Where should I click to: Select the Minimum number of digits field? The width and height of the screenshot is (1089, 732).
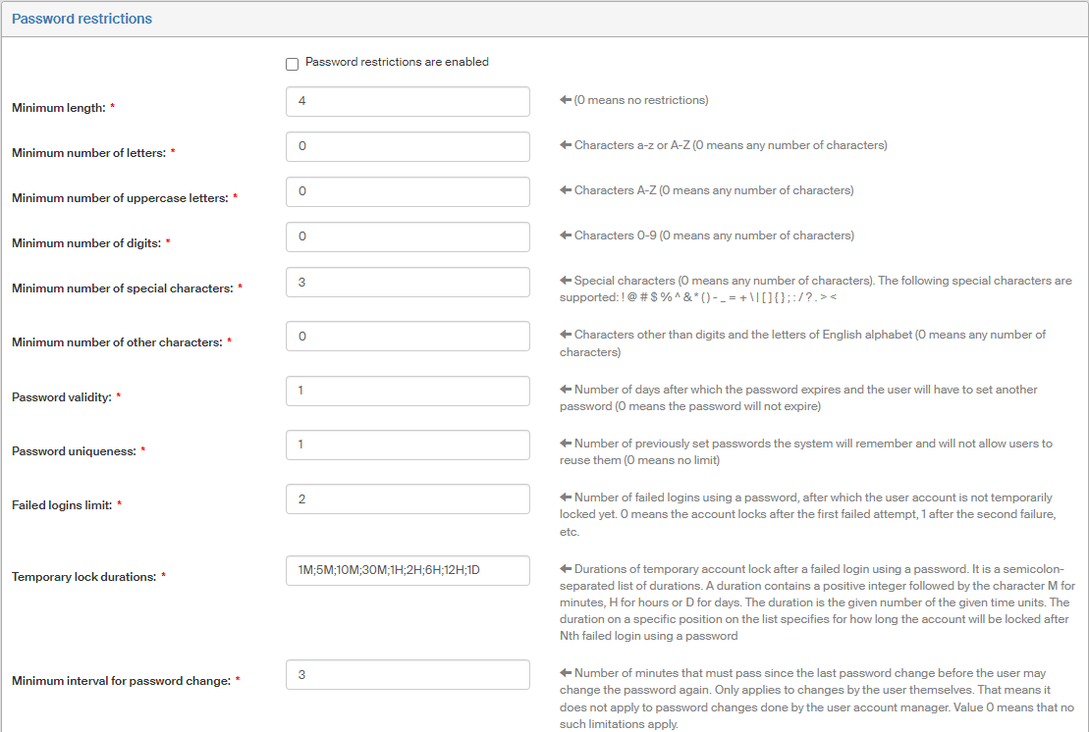pyautogui.click(x=408, y=236)
